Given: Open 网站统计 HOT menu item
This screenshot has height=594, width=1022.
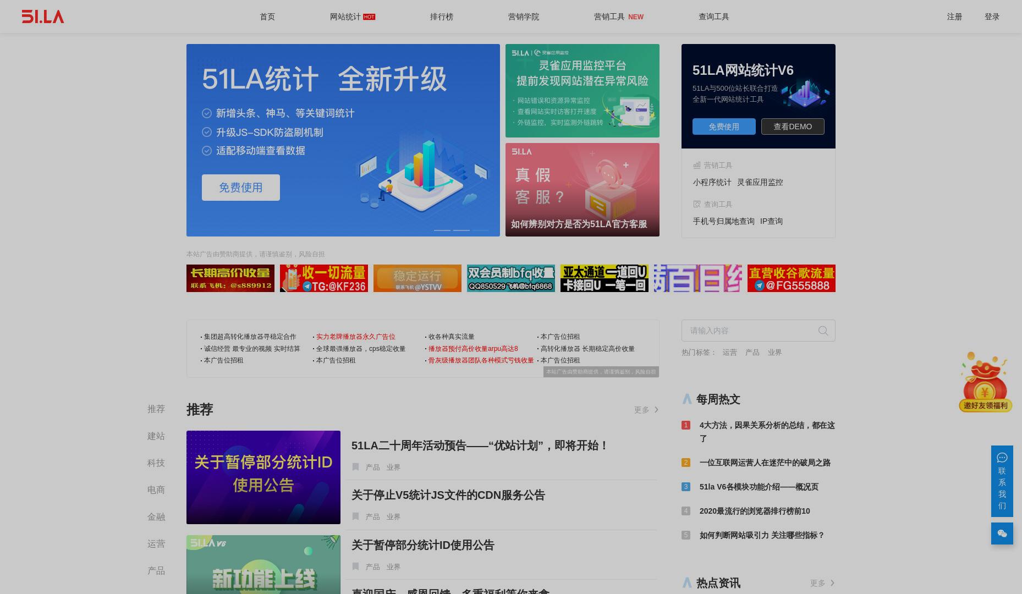Looking at the screenshot, I should [x=353, y=16].
